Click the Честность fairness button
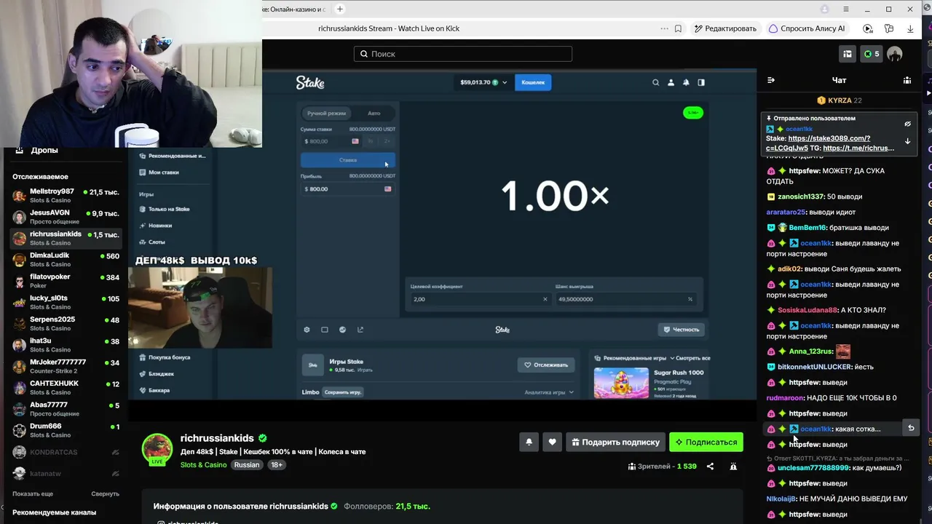The width and height of the screenshot is (932, 524). 681,330
